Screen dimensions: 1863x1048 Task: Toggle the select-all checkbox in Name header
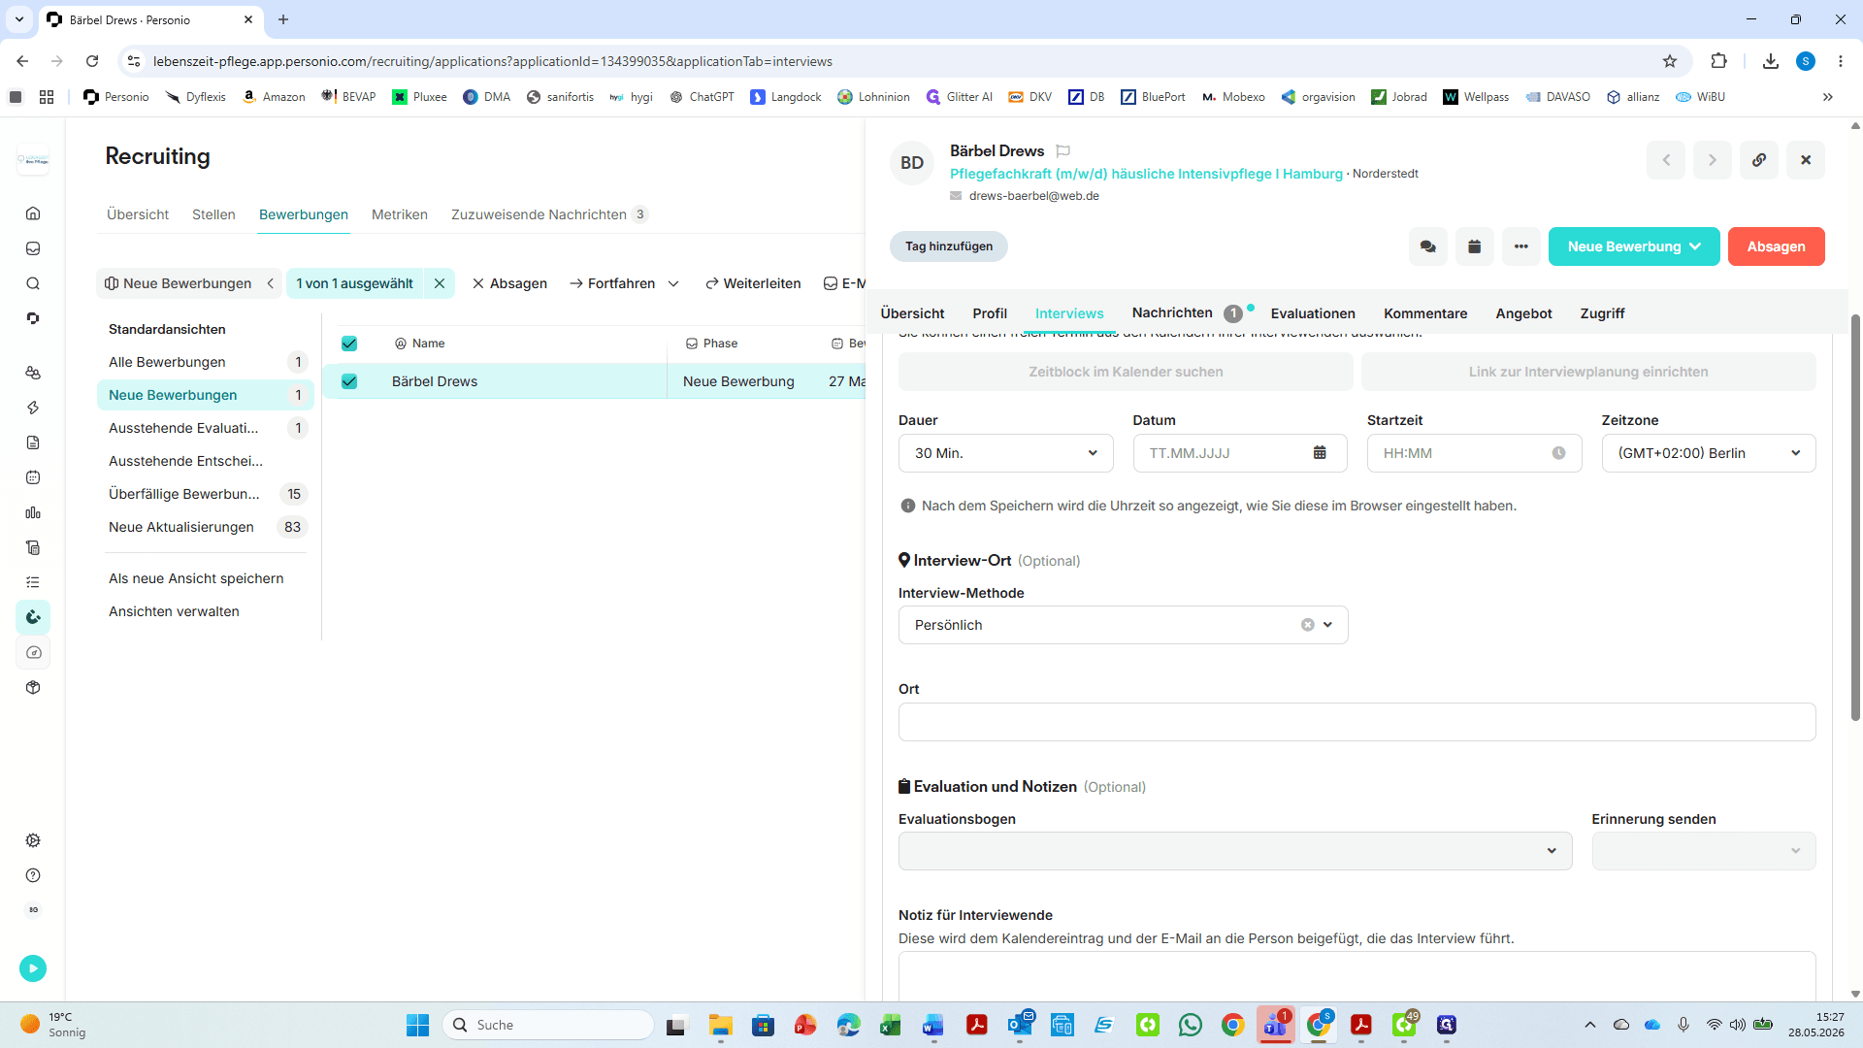click(349, 344)
